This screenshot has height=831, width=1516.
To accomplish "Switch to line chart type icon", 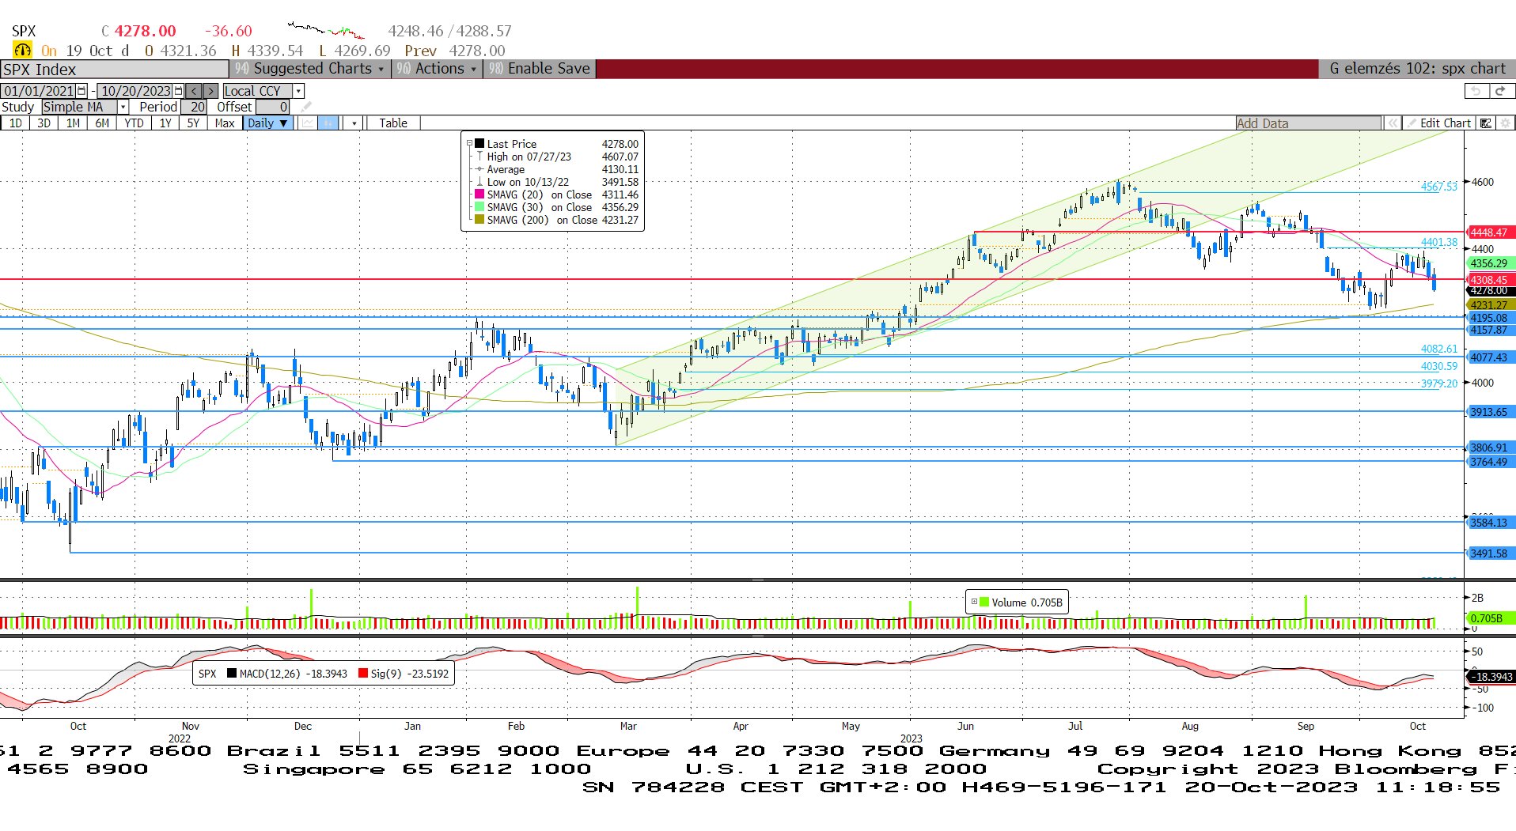I will tap(307, 123).
